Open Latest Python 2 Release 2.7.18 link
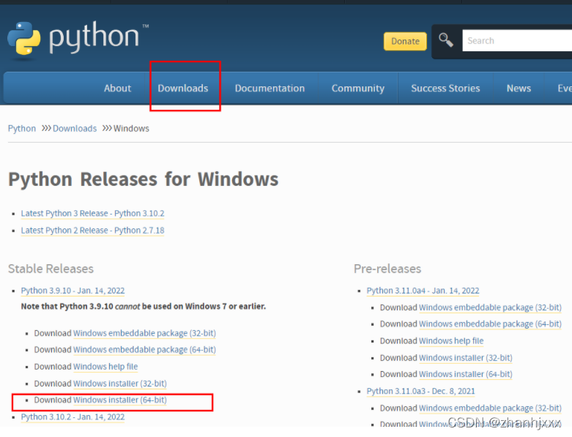572x437 pixels. (93, 231)
